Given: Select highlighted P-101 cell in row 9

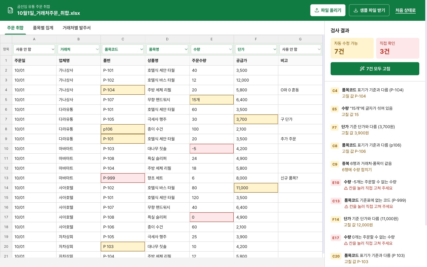Looking at the screenshot, I should (123, 139).
